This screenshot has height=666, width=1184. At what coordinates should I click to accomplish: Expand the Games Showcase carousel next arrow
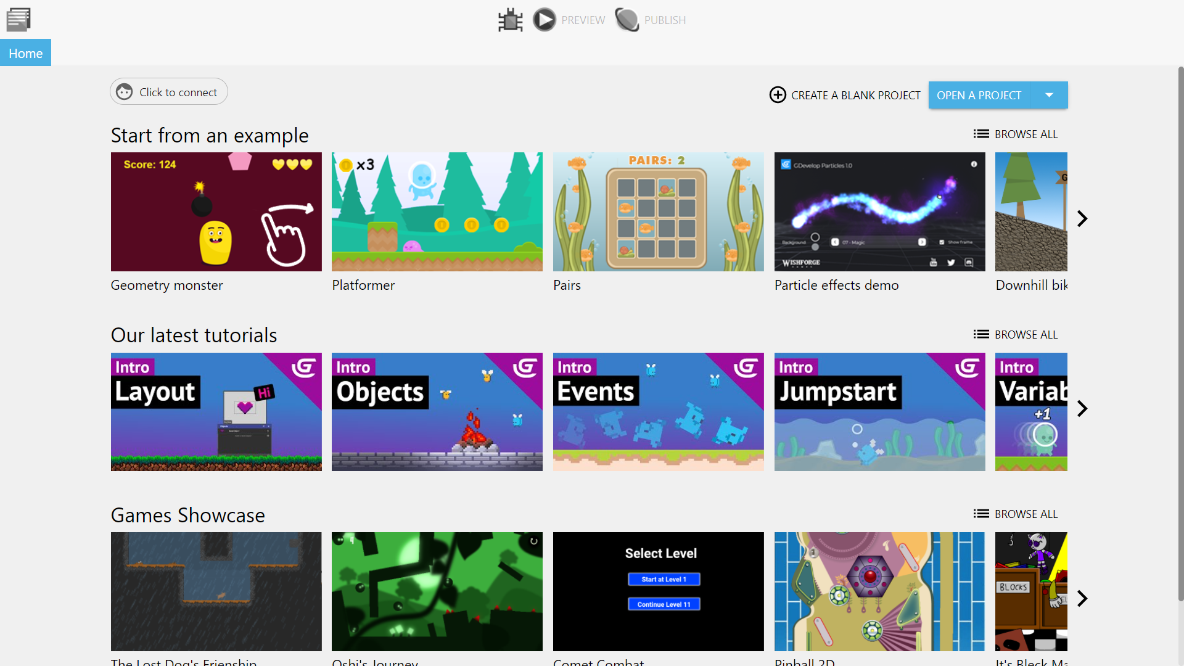(1083, 598)
